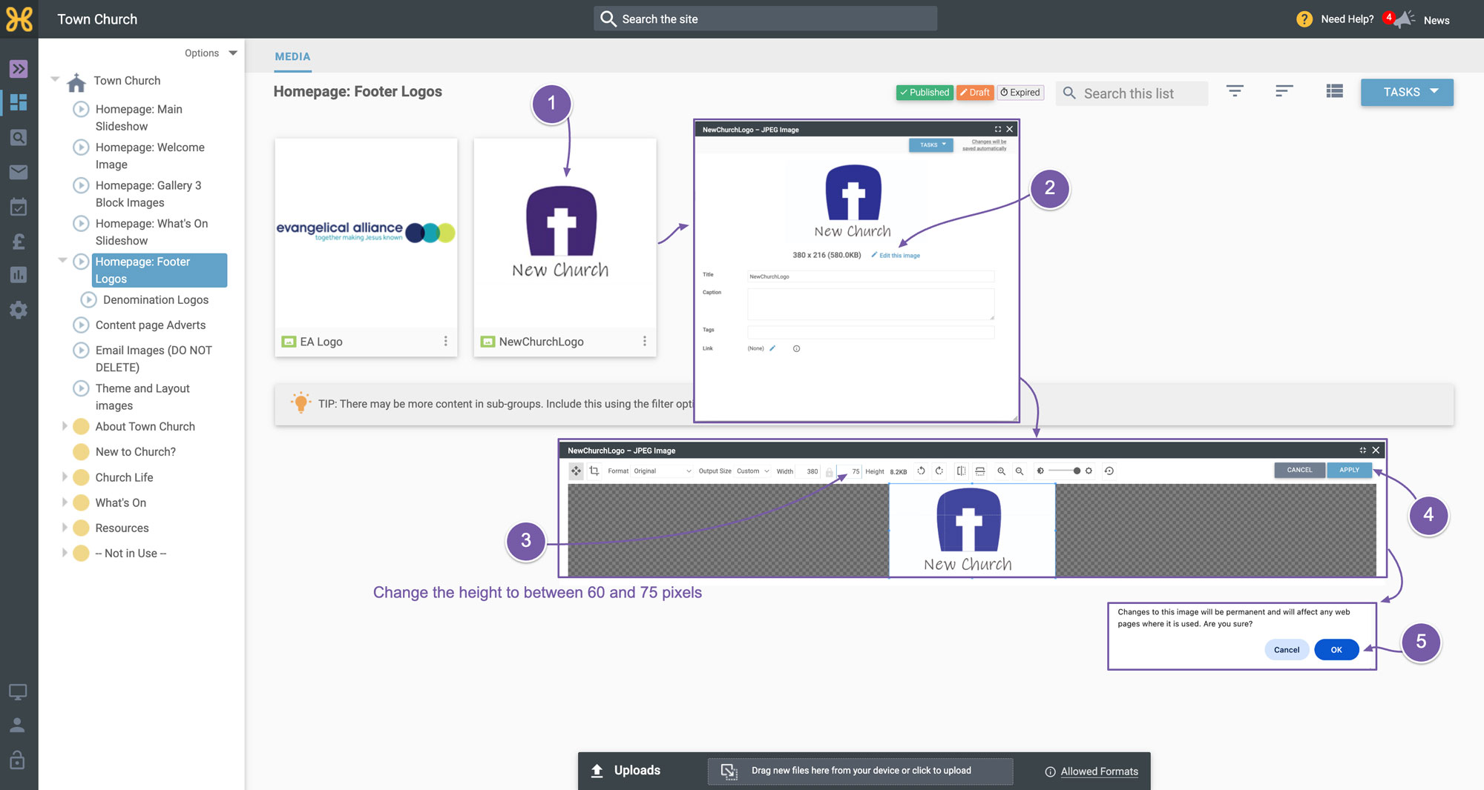Open the calendar icon in the sidebar
The image size is (1484, 790).
[19, 207]
